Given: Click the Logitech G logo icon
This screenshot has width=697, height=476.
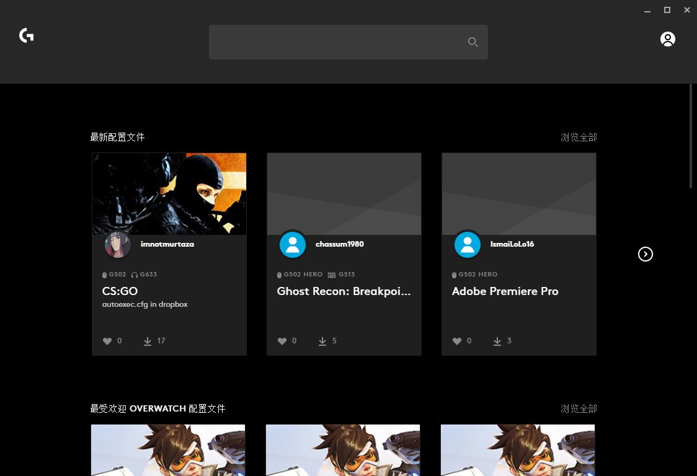Looking at the screenshot, I should point(27,36).
